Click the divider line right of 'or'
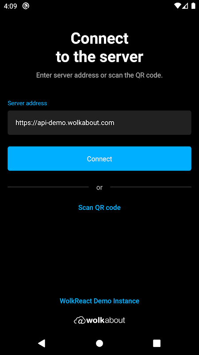 click(x=151, y=187)
